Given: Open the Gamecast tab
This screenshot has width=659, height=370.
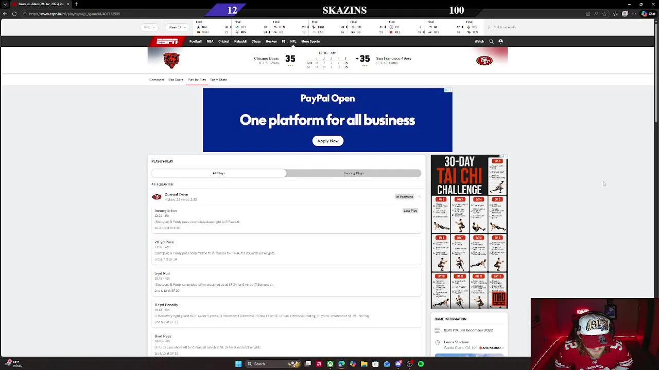Looking at the screenshot, I should (157, 80).
